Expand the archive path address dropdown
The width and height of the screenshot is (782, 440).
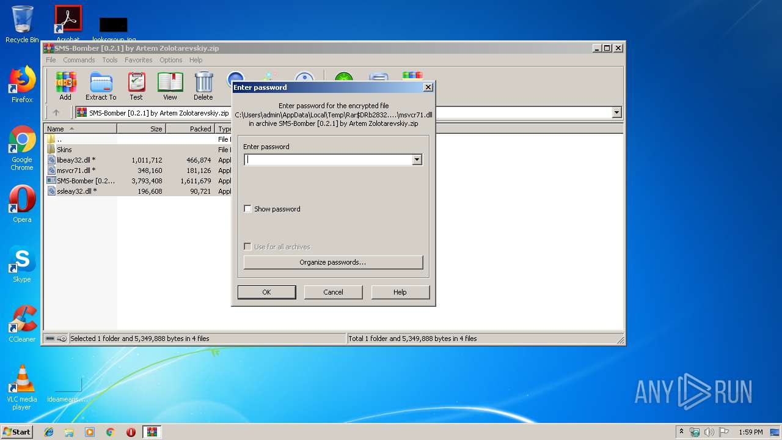click(x=616, y=112)
